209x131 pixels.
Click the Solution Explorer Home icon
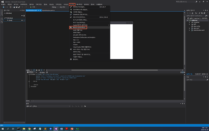(192, 13)
